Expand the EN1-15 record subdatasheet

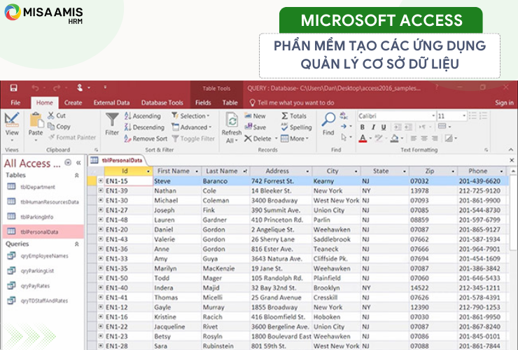(101, 181)
